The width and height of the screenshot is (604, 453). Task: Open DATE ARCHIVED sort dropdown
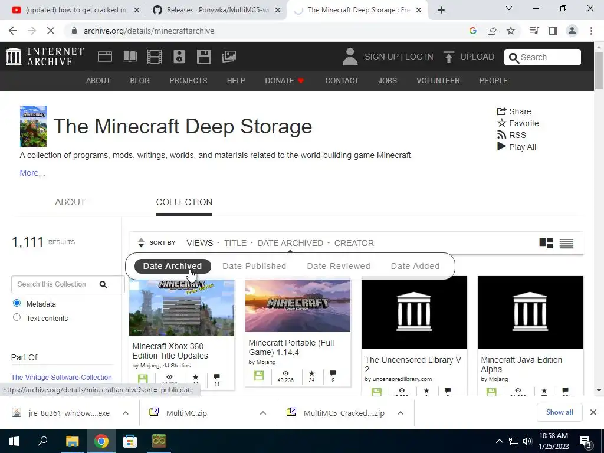pos(290,243)
